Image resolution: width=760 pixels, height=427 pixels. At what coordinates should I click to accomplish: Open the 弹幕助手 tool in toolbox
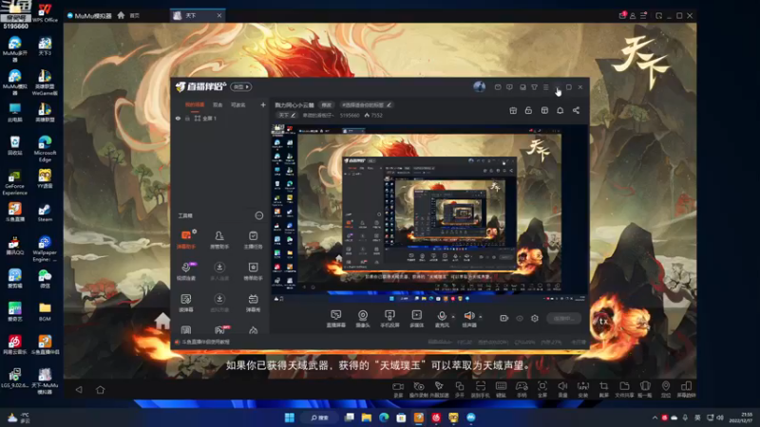[x=186, y=240]
